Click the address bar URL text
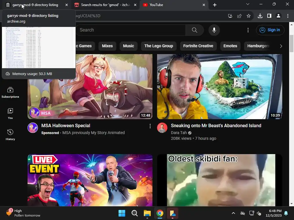This screenshot has width=294, height=220. (88, 16)
